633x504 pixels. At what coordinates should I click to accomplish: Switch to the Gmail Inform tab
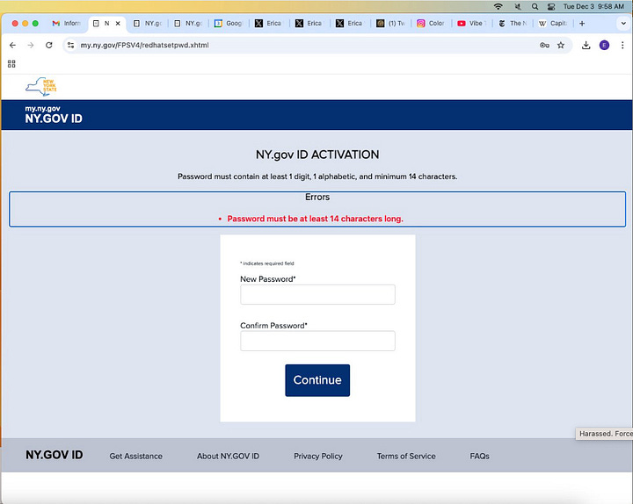coord(67,24)
